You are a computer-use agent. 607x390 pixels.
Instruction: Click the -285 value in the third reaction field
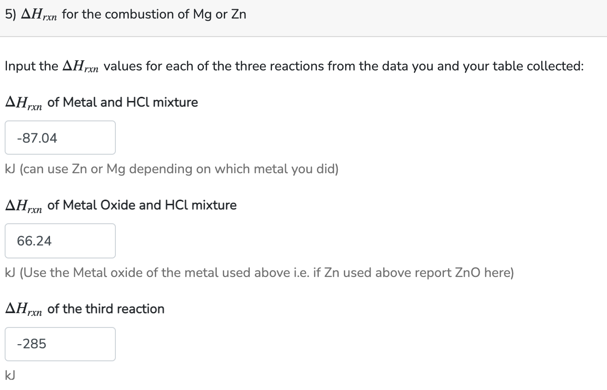(30, 344)
